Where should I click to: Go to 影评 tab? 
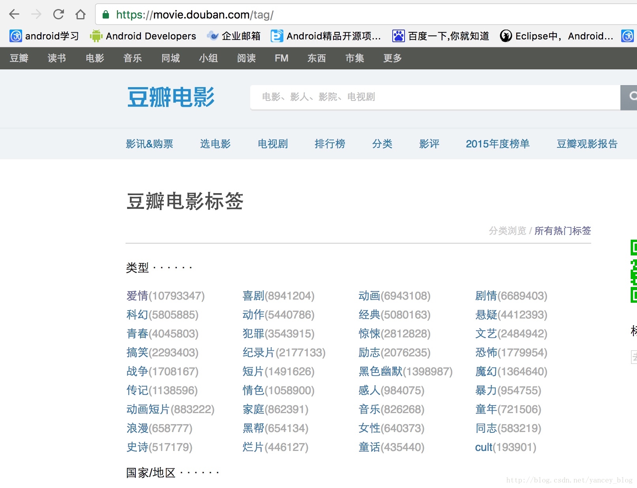[x=429, y=144]
